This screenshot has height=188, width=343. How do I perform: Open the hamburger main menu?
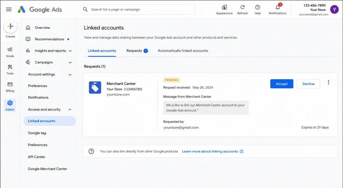[x=9, y=9]
